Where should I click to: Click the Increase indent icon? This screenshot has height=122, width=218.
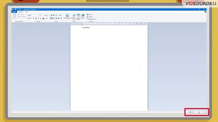click(x=53, y=15)
